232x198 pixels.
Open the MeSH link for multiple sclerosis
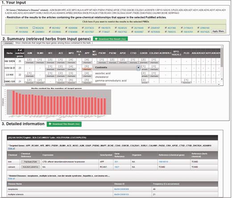(x=121, y=194)
